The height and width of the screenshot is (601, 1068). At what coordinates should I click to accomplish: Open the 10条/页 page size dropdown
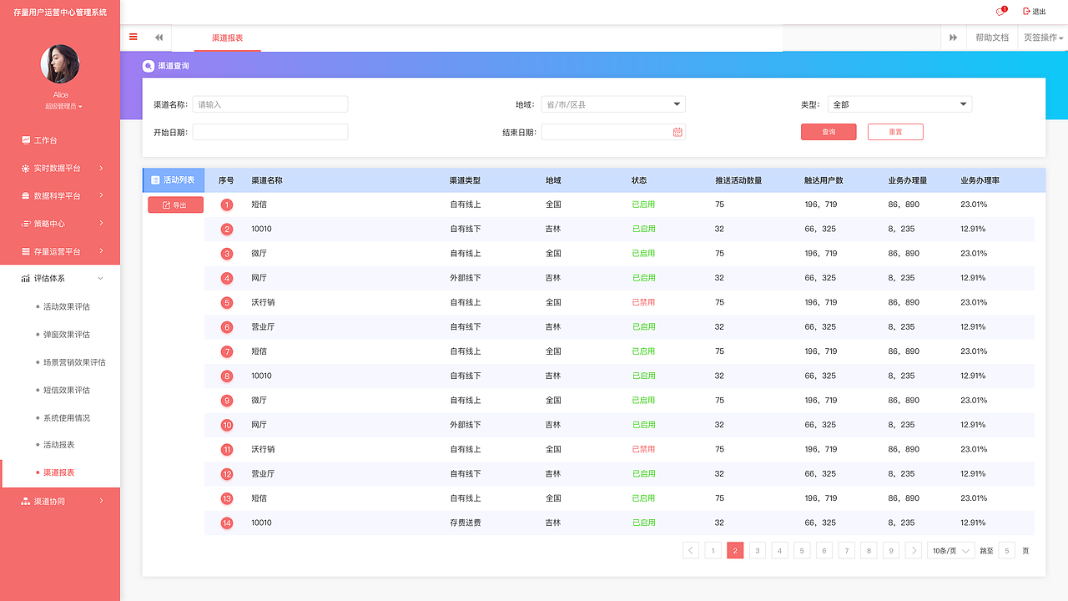[951, 550]
